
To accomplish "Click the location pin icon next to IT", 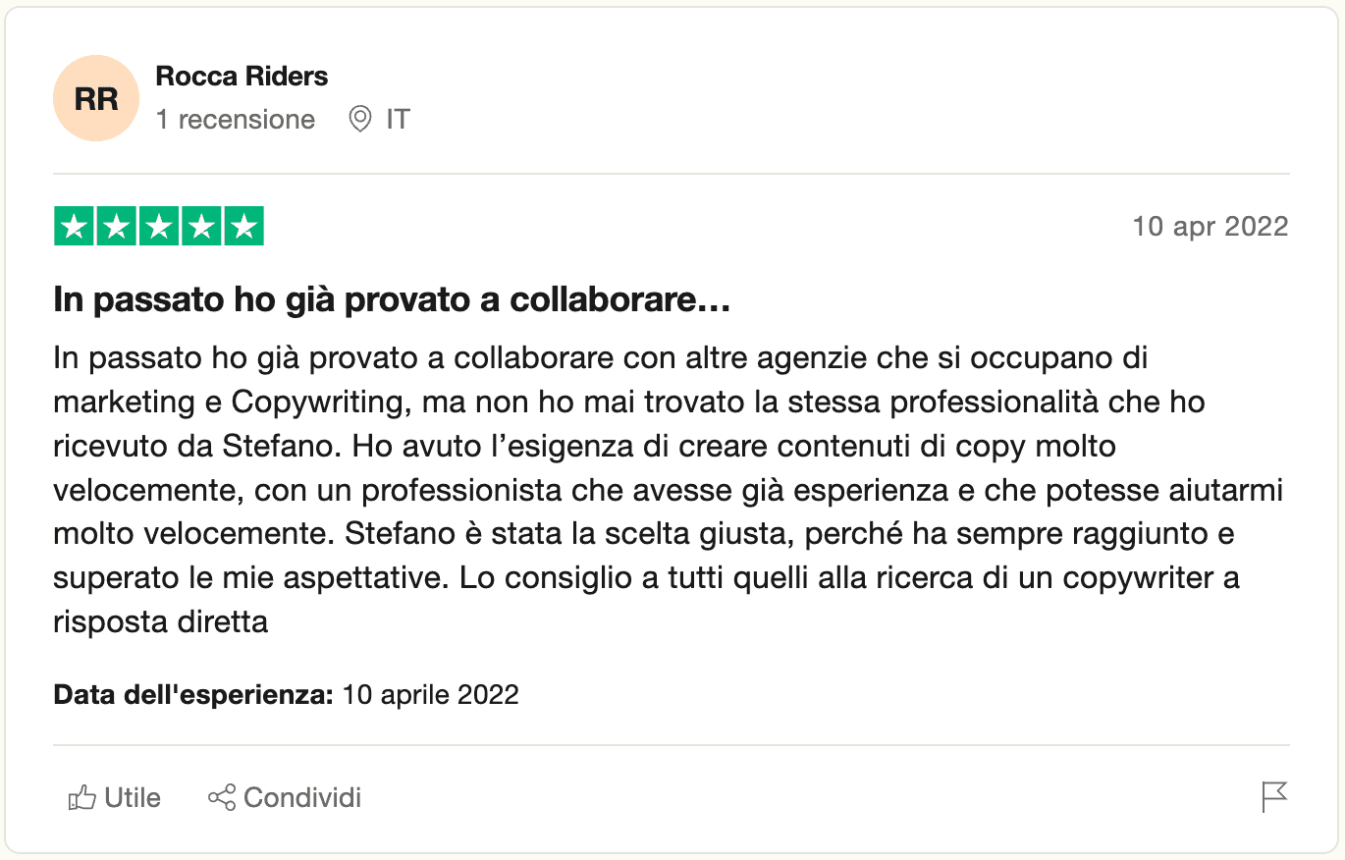I will pyautogui.click(x=360, y=120).
